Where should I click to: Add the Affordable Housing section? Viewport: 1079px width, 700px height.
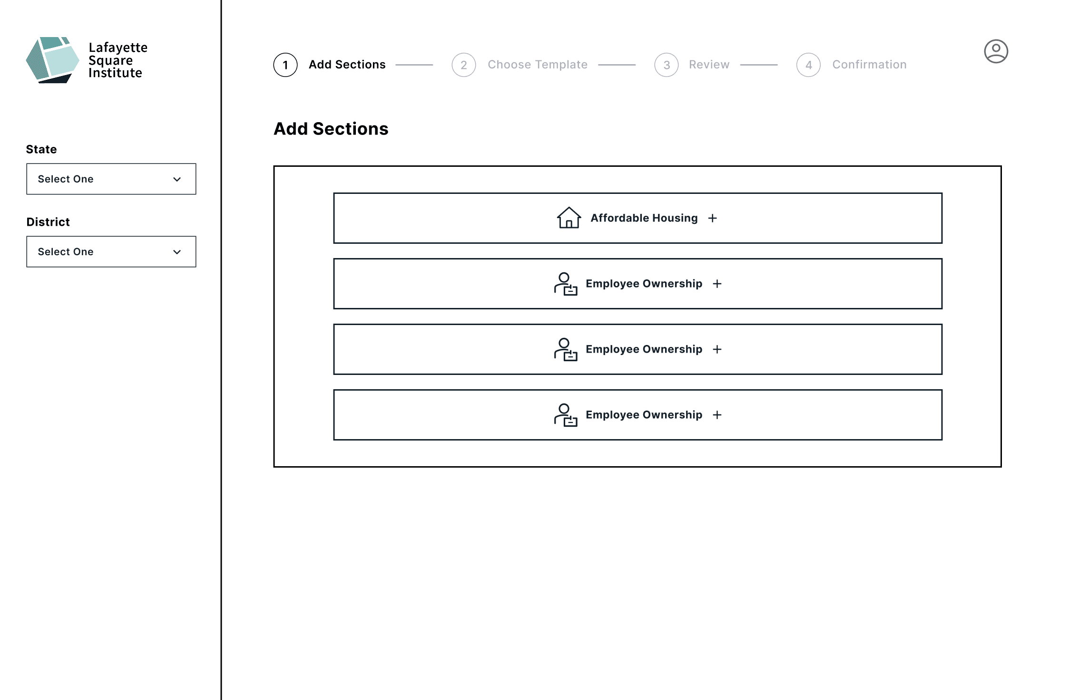pyautogui.click(x=638, y=218)
